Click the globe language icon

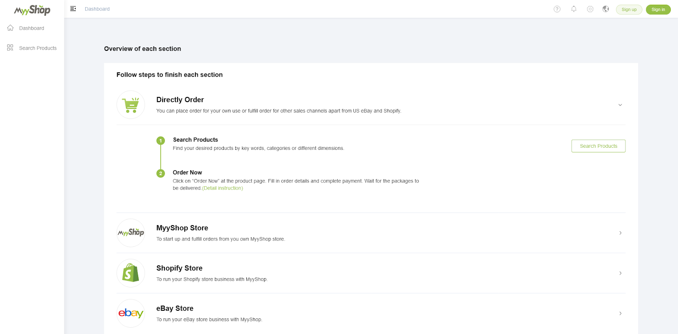(x=606, y=9)
